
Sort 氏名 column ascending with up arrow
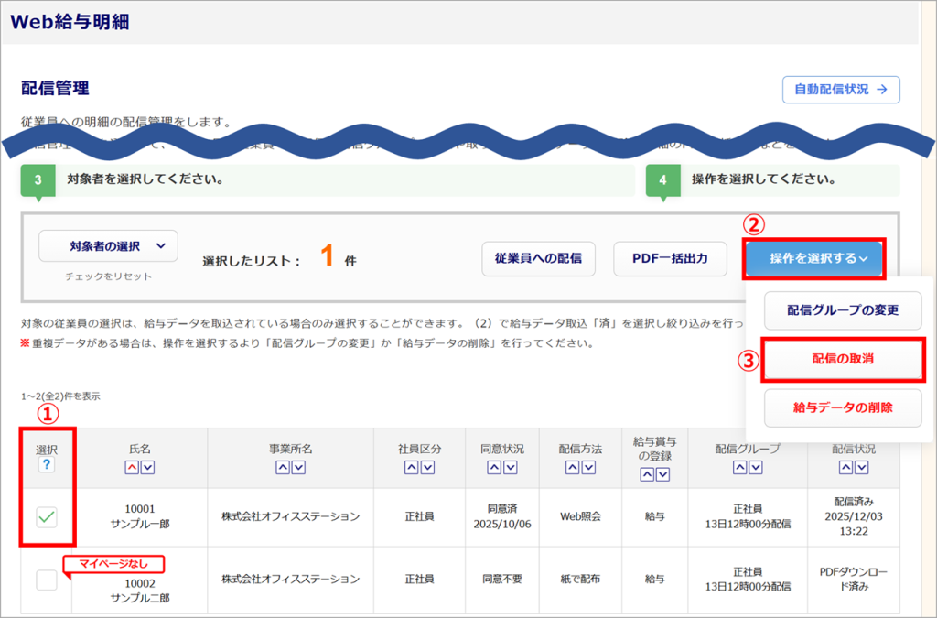pyautogui.click(x=132, y=468)
